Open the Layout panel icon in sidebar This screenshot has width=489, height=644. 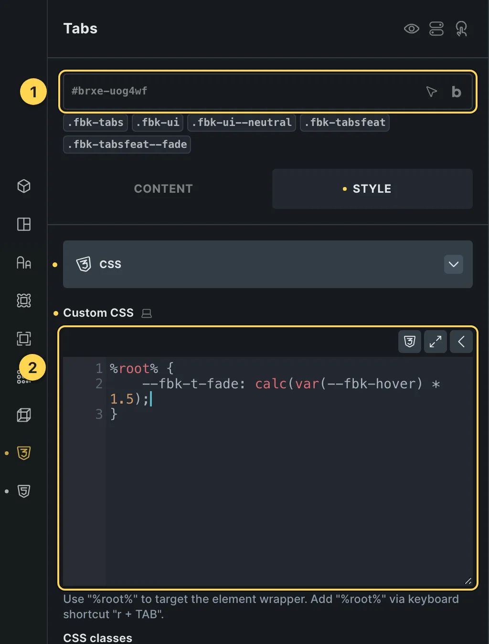pyautogui.click(x=24, y=224)
